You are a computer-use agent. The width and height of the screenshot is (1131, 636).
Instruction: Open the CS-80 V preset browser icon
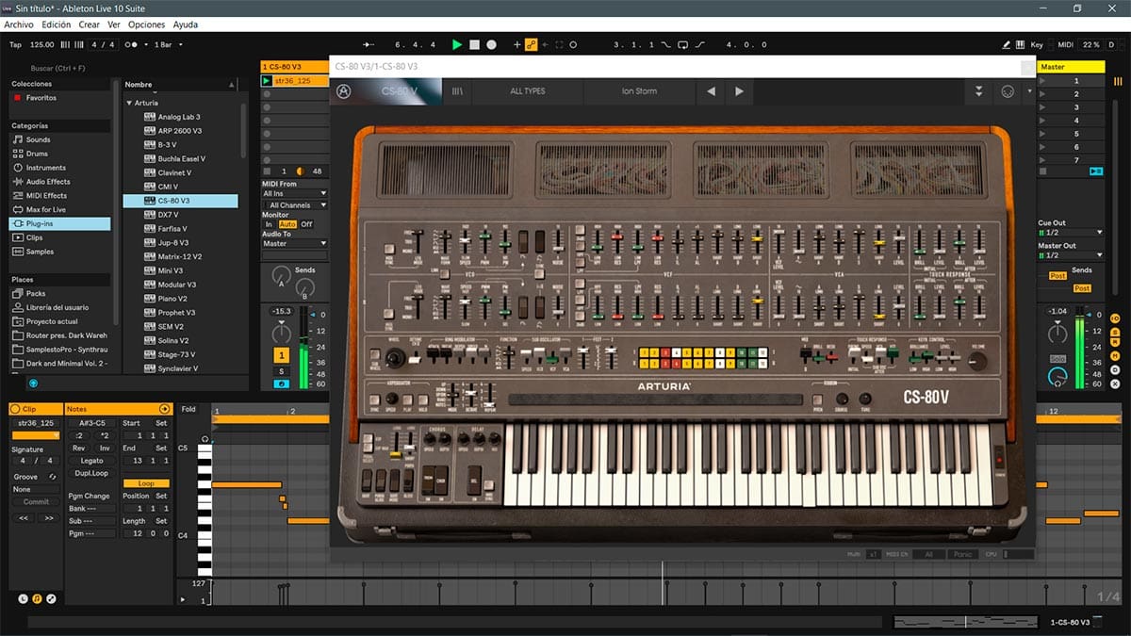459,91
